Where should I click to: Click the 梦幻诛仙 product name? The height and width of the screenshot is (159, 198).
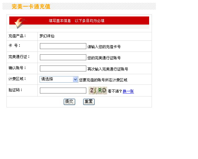(x=47, y=36)
